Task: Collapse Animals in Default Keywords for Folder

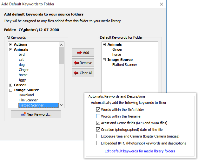Action: (104, 44)
